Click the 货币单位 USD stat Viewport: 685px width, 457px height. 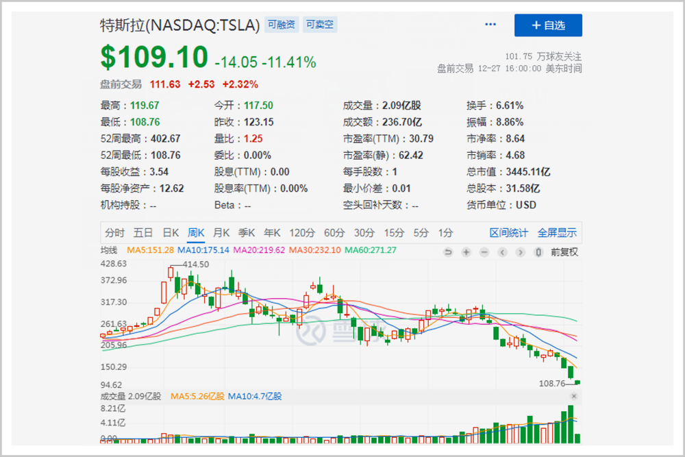pos(501,205)
